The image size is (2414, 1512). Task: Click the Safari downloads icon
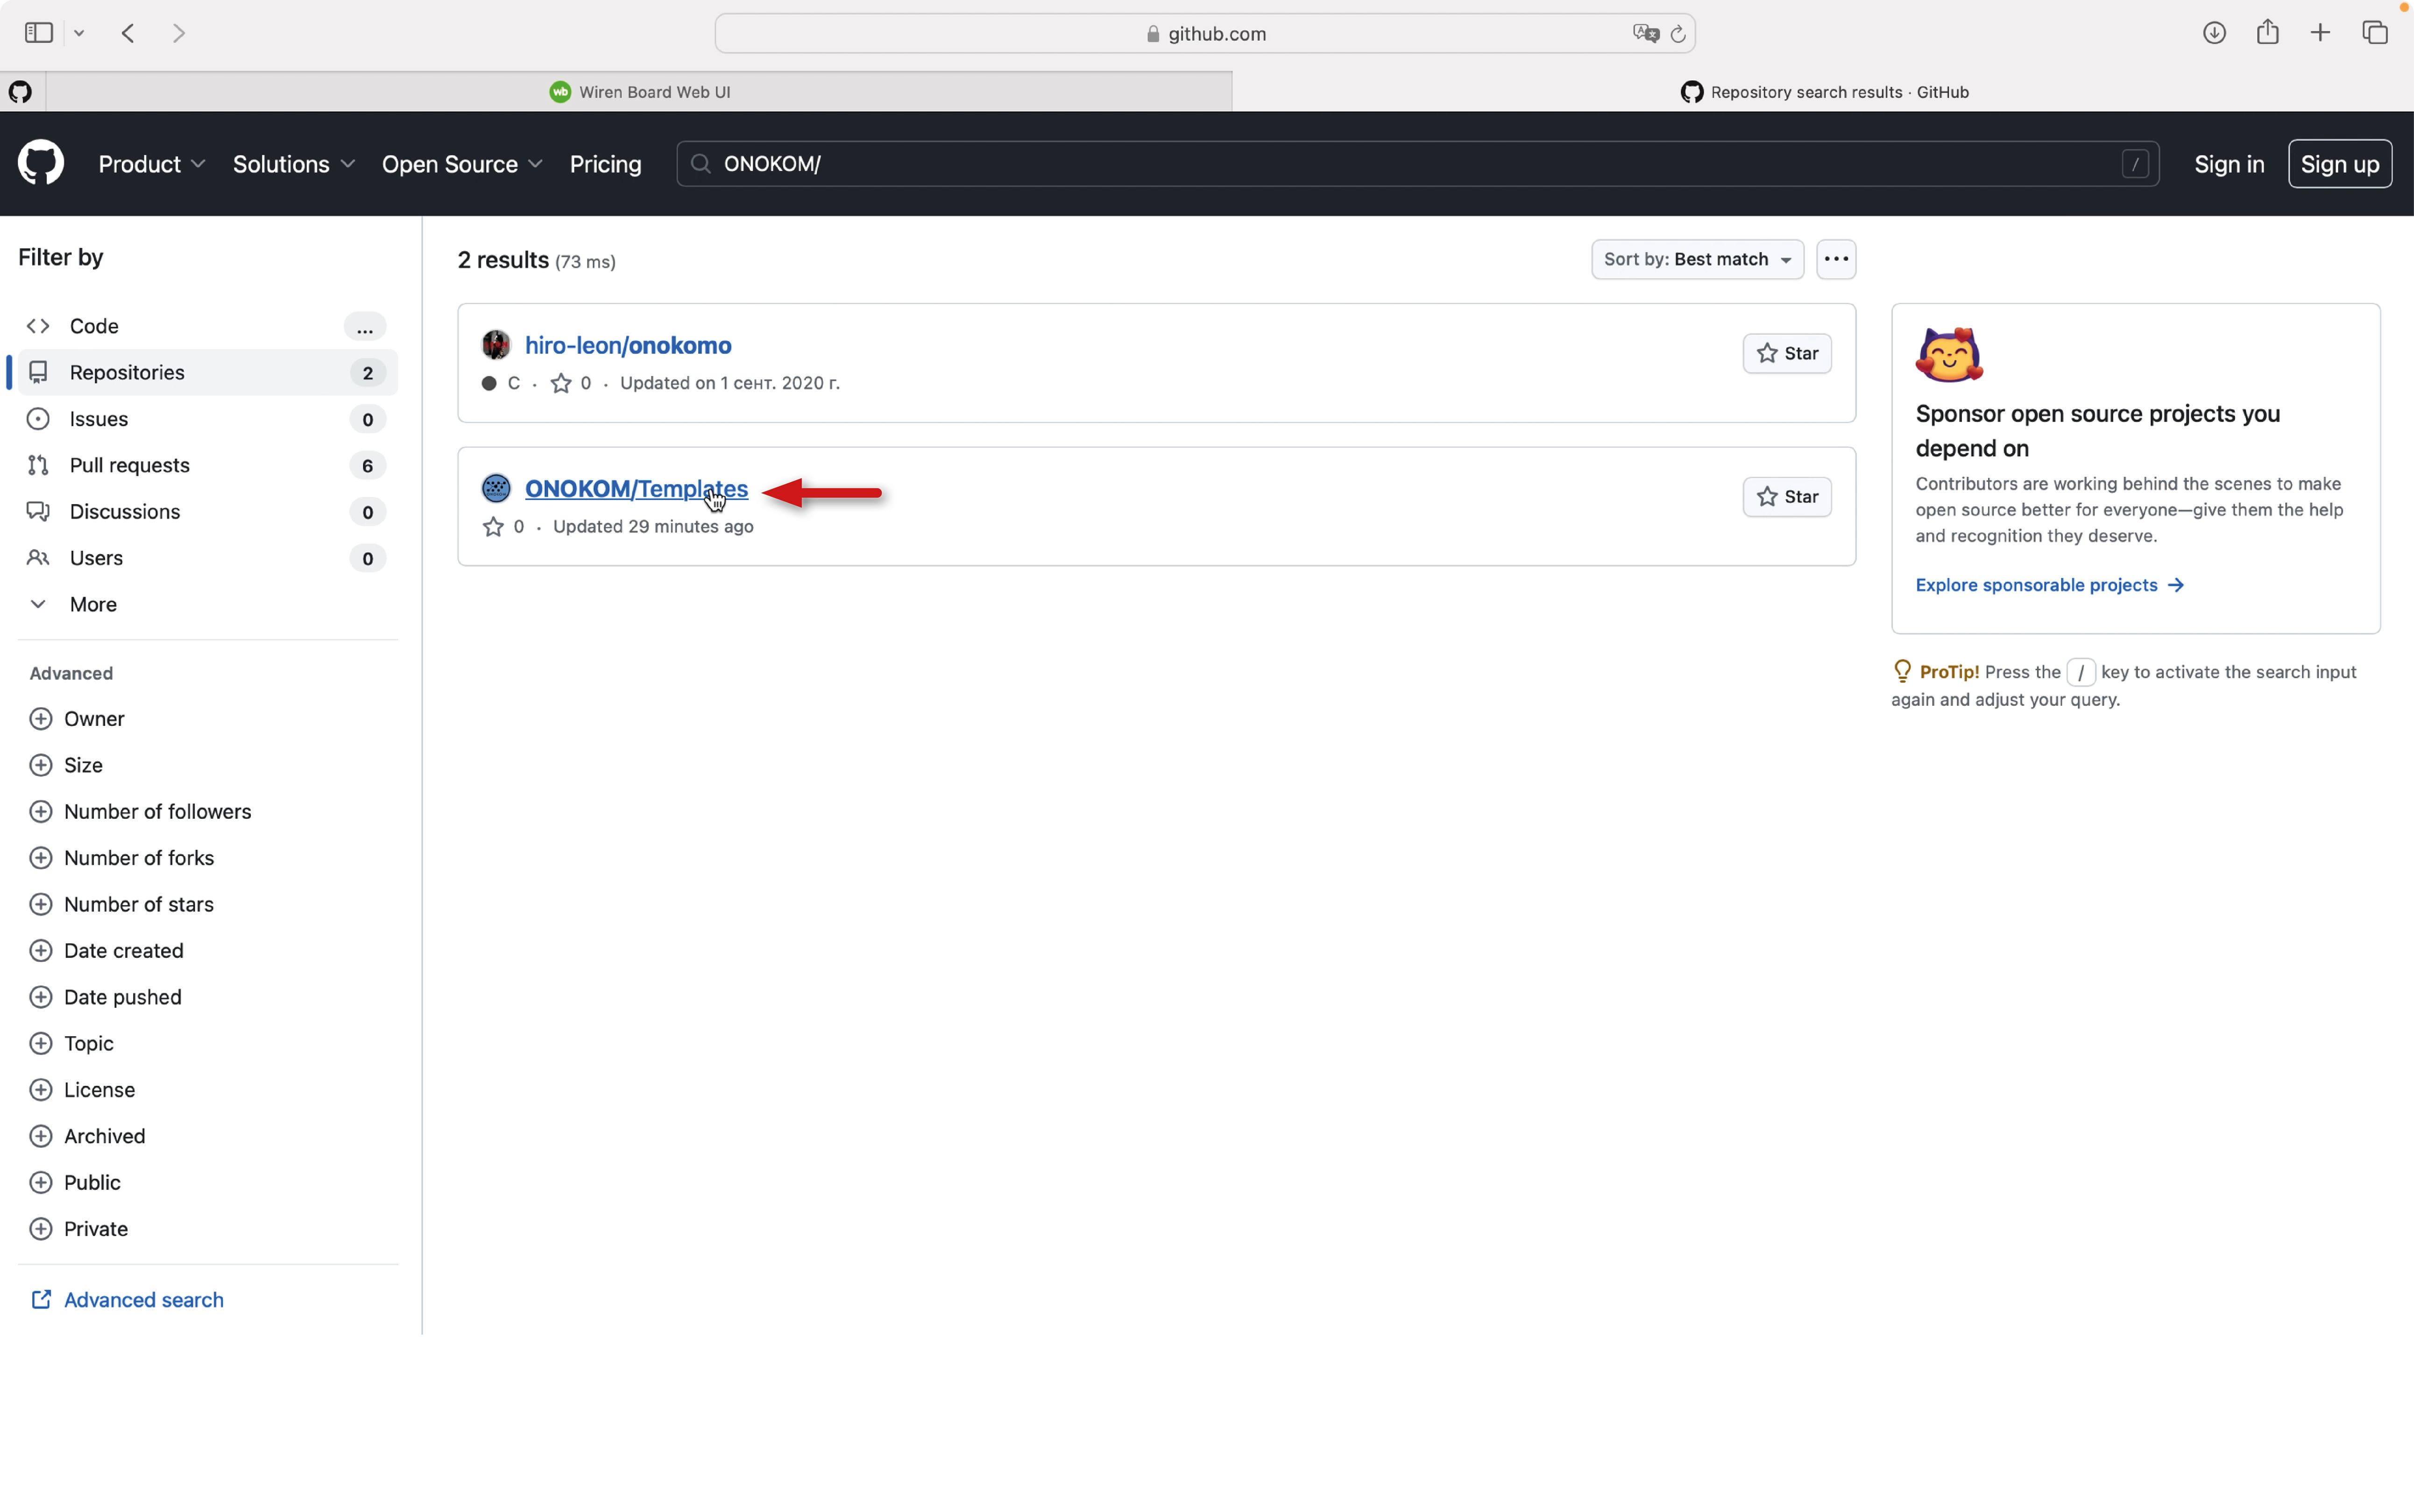pos(2214,33)
